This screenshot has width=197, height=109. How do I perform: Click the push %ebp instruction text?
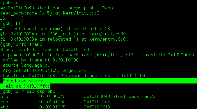[x=98, y=8]
